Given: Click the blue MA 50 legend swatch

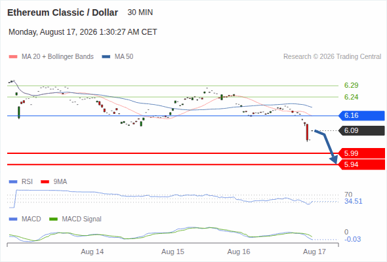Looking at the screenshot, I should click(x=106, y=57).
